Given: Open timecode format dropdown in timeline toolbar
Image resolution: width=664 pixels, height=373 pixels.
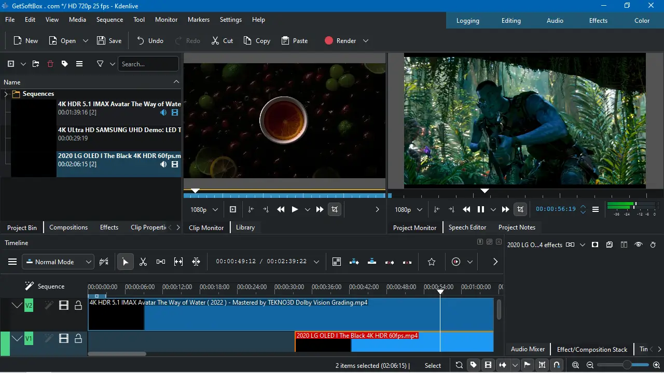Looking at the screenshot, I should (316, 262).
